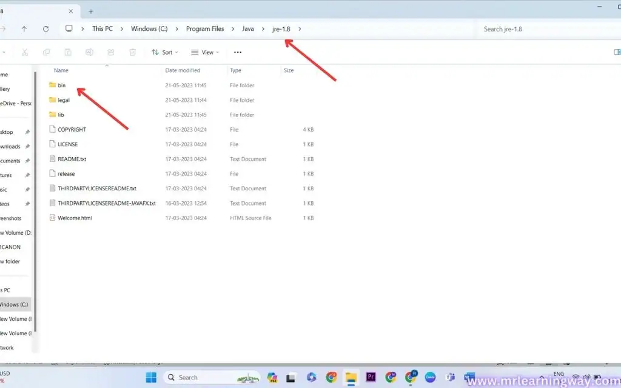Viewport: 621px width, 388px height.
Task: Click the Java breadcrumb in address bar
Action: point(248,29)
